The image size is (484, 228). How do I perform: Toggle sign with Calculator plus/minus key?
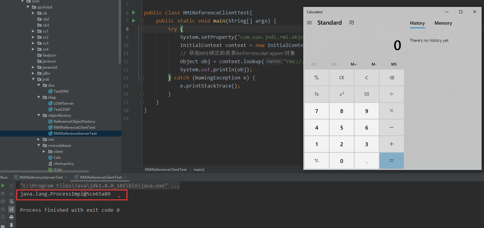317,161
